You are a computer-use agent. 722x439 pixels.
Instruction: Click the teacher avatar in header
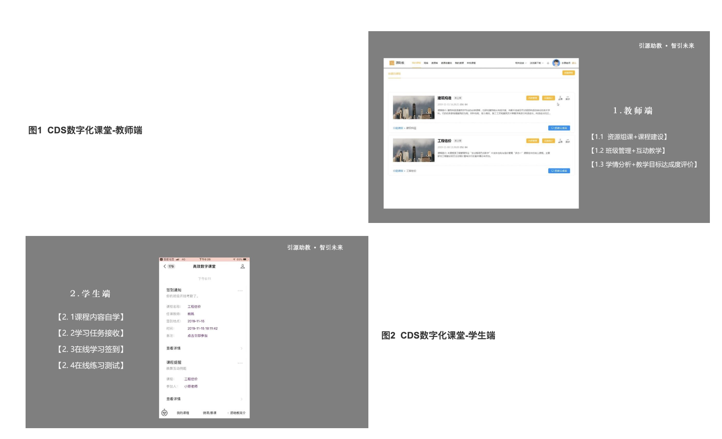[x=556, y=63]
